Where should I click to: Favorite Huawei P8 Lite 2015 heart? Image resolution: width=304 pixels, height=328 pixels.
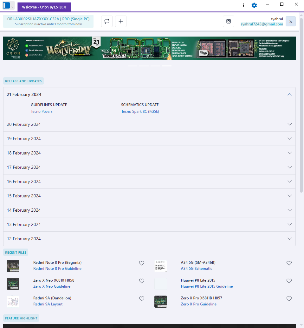pyautogui.click(x=289, y=281)
